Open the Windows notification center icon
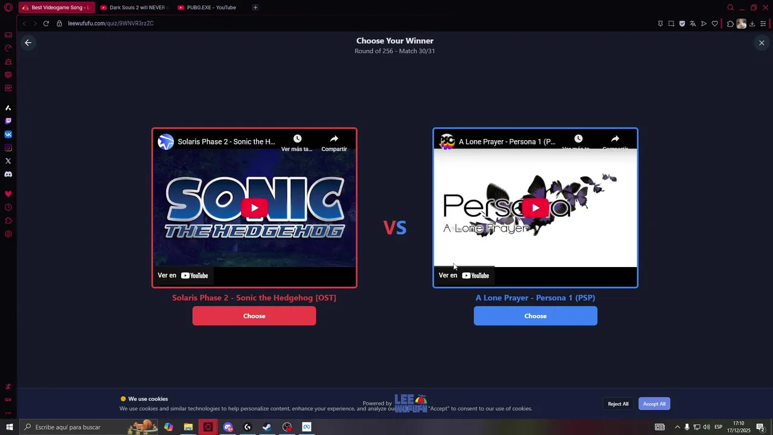The width and height of the screenshot is (773, 435). [760, 427]
